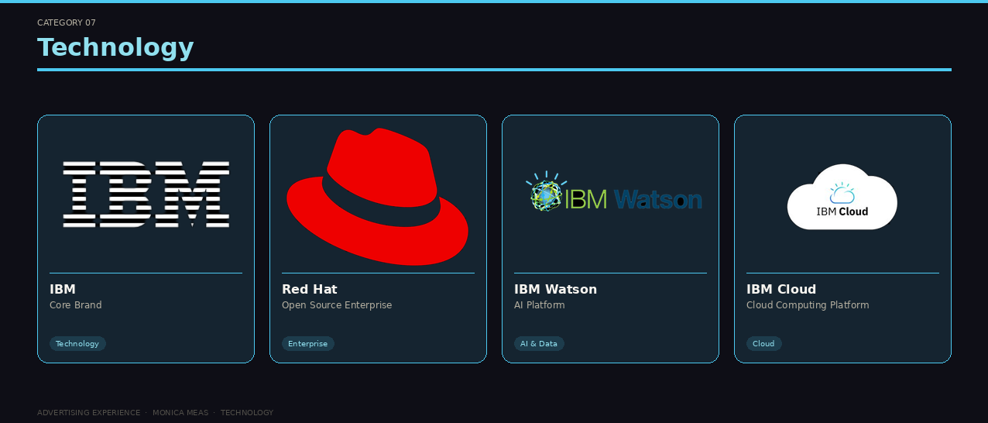Click the 'Red Hat' card title
Image resolution: width=988 pixels, height=423 pixels.
pyautogui.click(x=310, y=289)
